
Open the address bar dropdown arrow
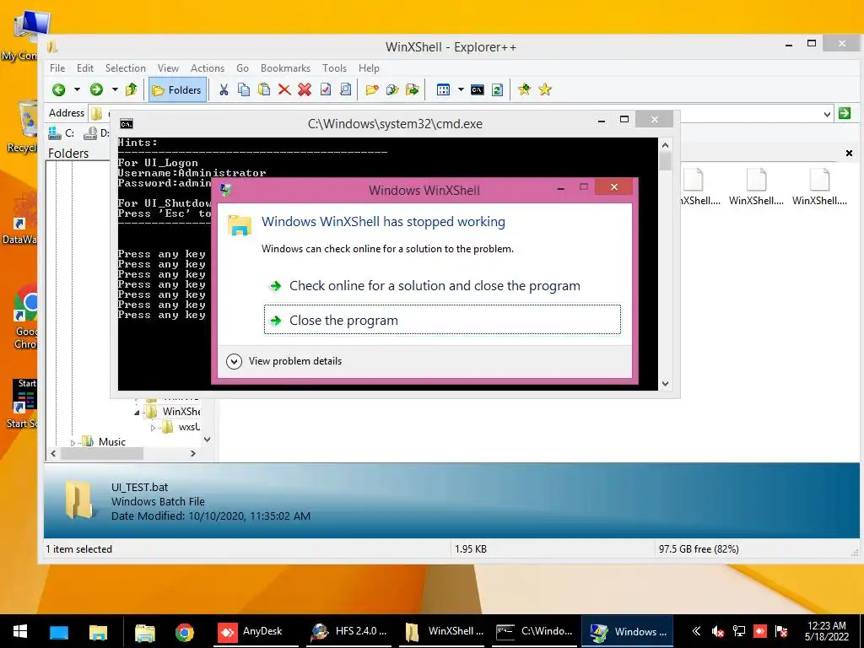point(827,114)
